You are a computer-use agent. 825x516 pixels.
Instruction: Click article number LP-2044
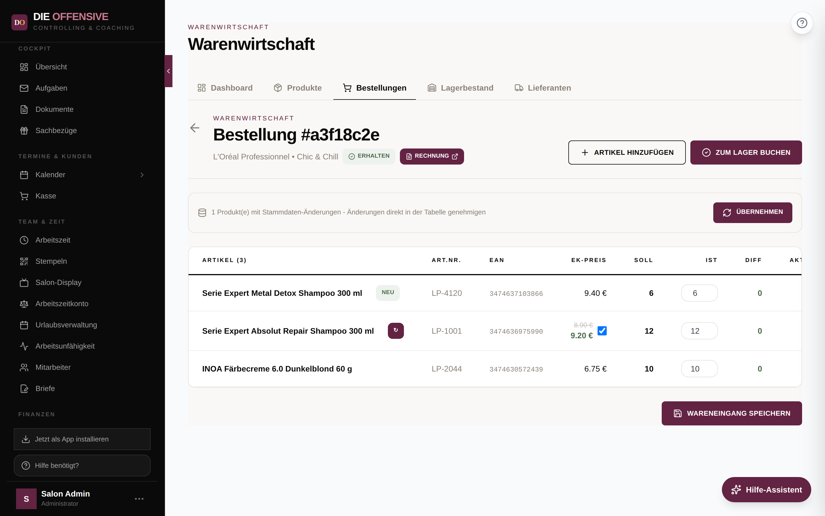447,369
